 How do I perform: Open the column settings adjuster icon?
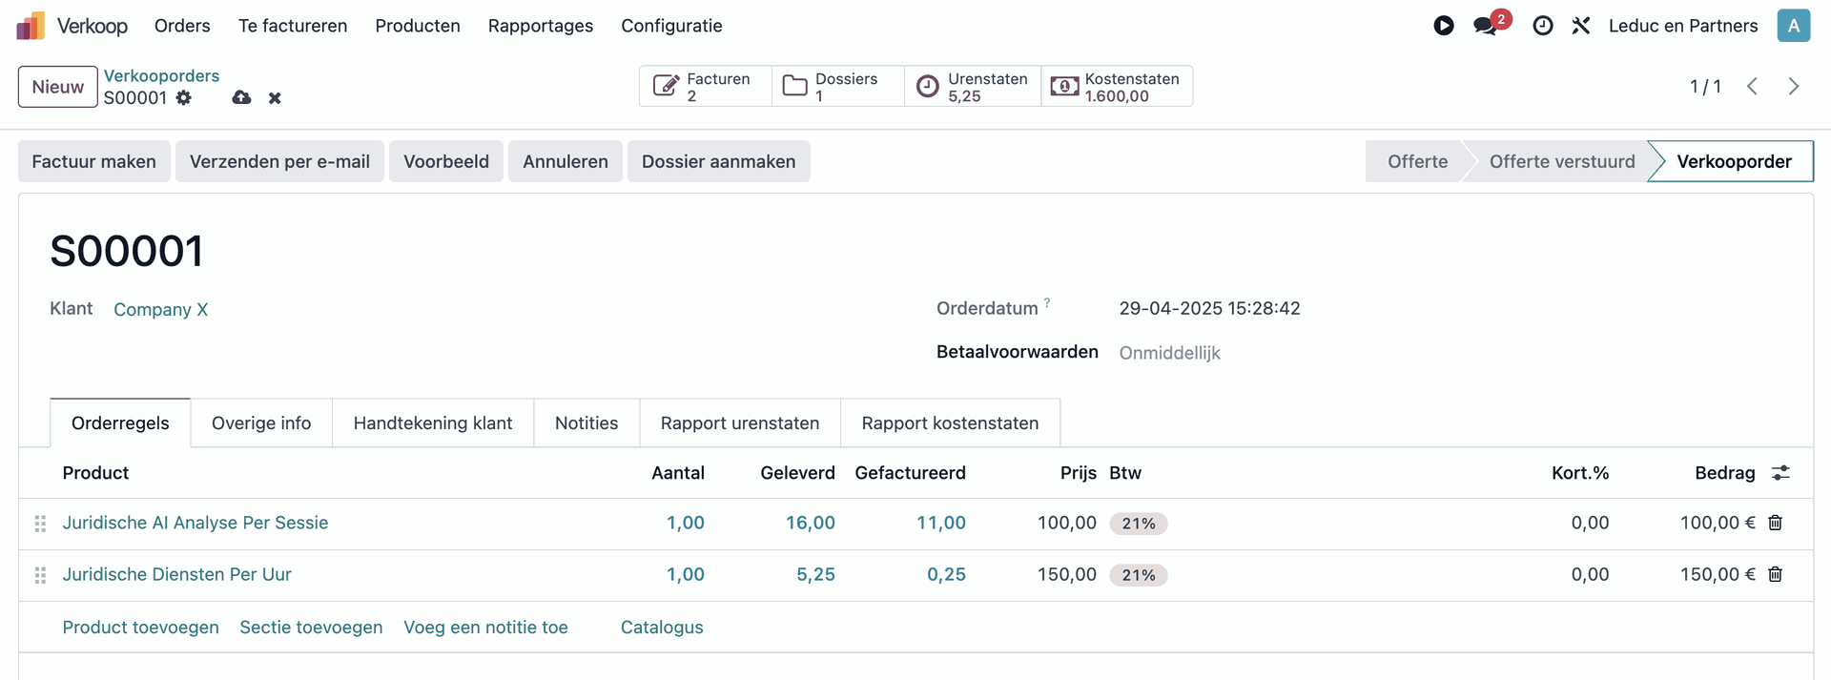1780,473
